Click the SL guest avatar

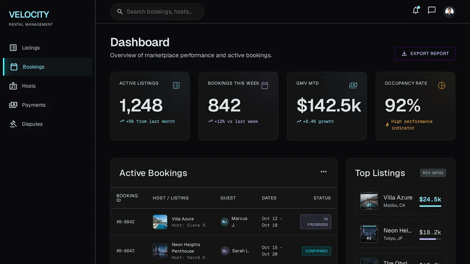[225, 251]
